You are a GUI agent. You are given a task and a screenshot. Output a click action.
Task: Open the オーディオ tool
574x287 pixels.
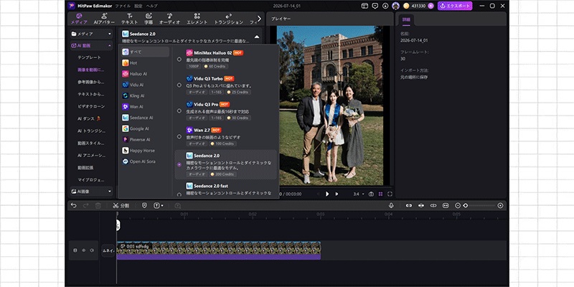(169, 19)
